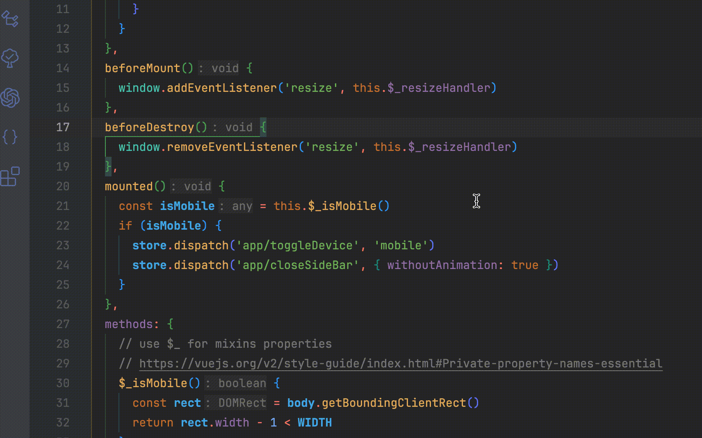Image resolution: width=702 pixels, height=438 pixels.
Task: Click 'const isMobile' declaration on line 21
Action: click(x=167, y=206)
